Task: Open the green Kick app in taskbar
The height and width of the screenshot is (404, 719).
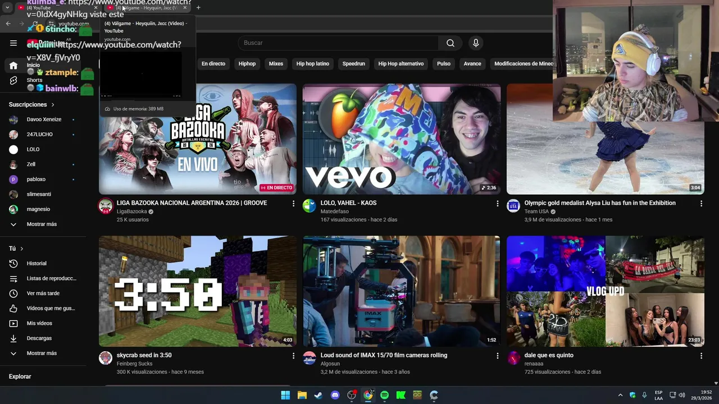Action: [401, 395]
